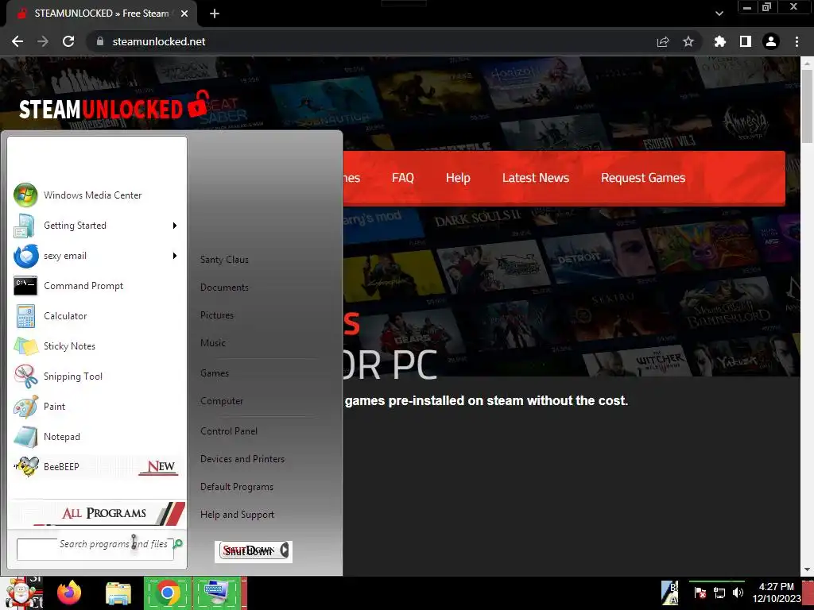The height and width of the screenshot is (610, 814).
Task: Bookmark this page with the star icon
Action: pos(688,41)
